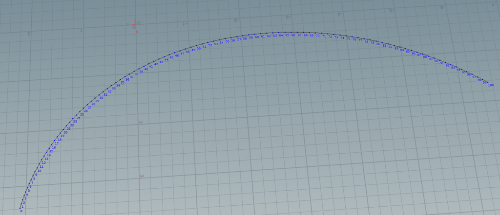Screen dimensions: 500x215
Task: Click the point numbered 93
Action: [x=453, y=68]
